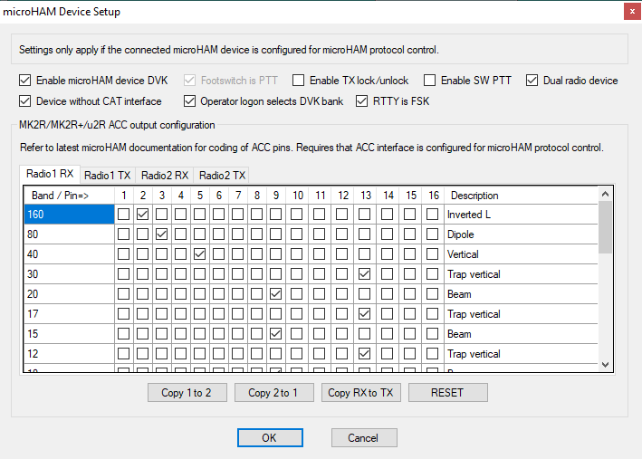Uncheck pin 5 for 40 band

click(x=200, y=254)
